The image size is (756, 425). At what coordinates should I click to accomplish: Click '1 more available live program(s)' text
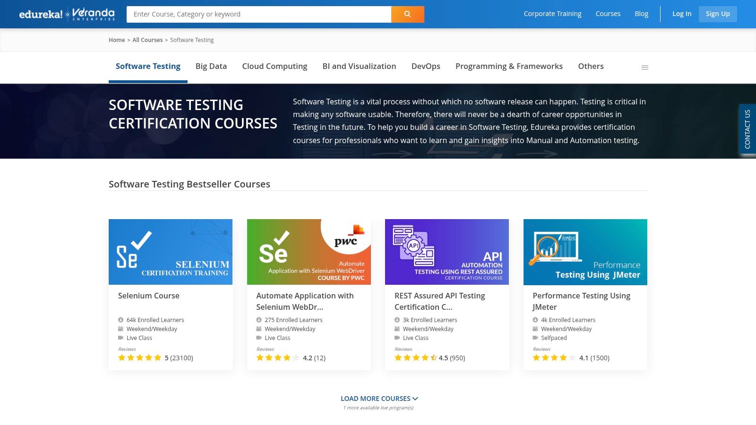(x=378, y=408)
